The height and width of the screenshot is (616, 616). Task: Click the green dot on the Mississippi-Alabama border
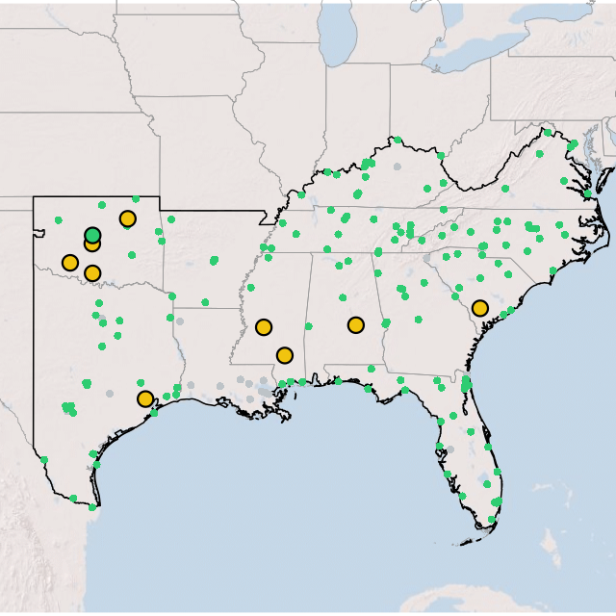[x=309, y=326]
